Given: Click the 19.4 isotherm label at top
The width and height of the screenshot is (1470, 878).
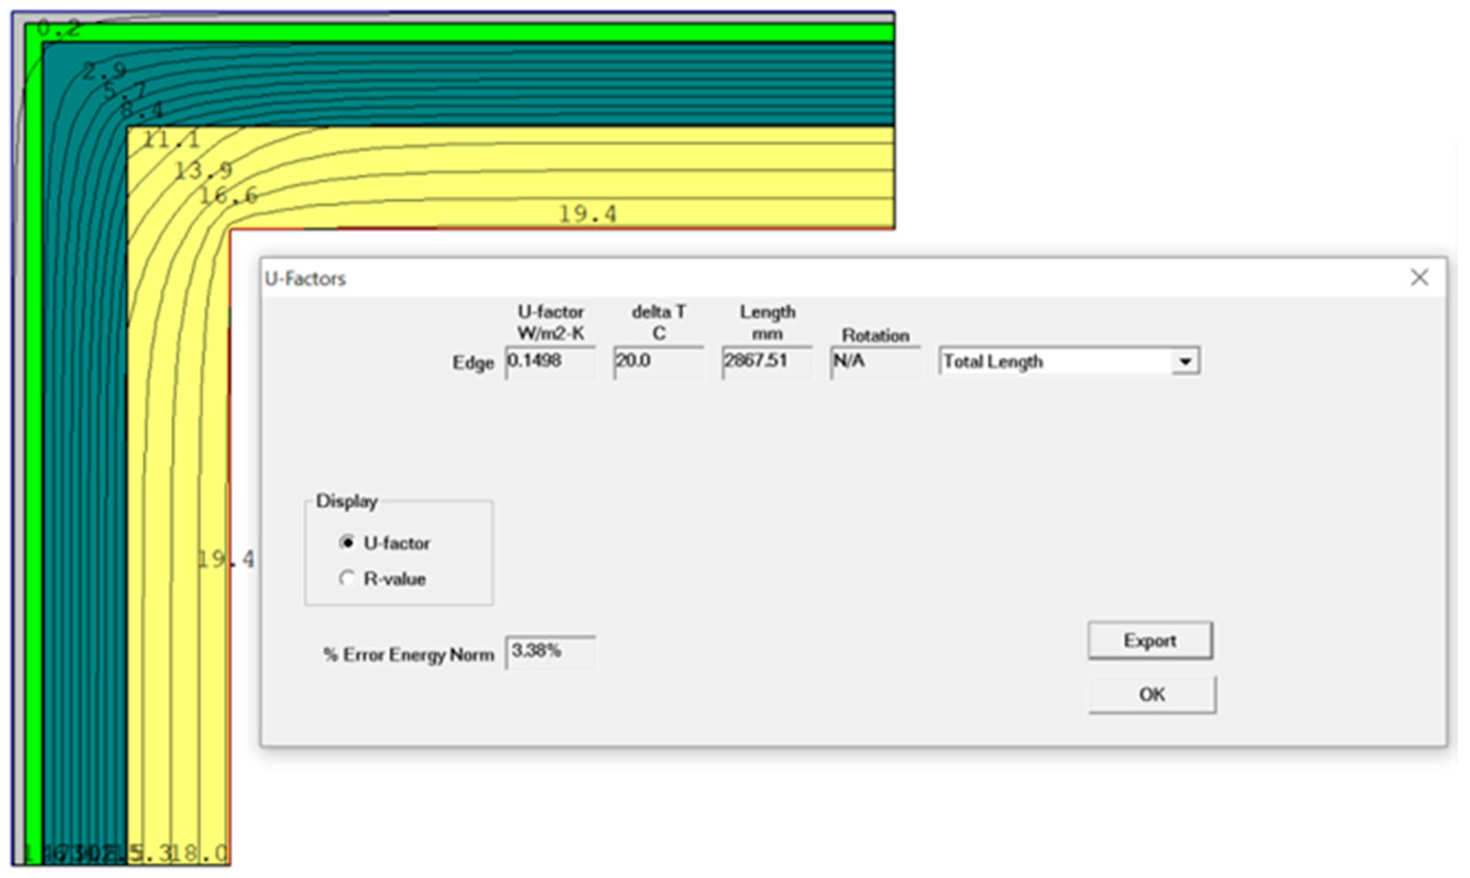Looking at the screenshot, I should click(588, 213).
